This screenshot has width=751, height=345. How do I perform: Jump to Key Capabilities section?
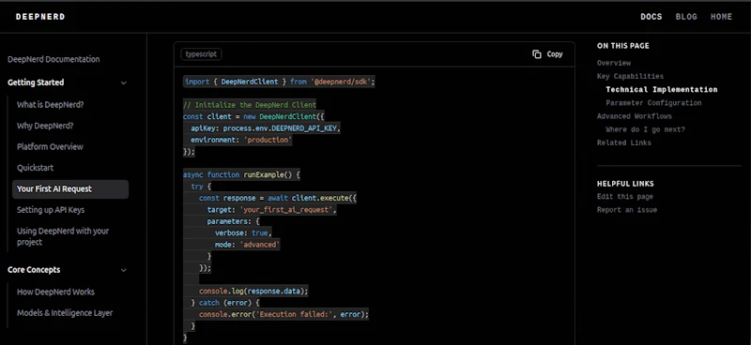tap(630, 77)
